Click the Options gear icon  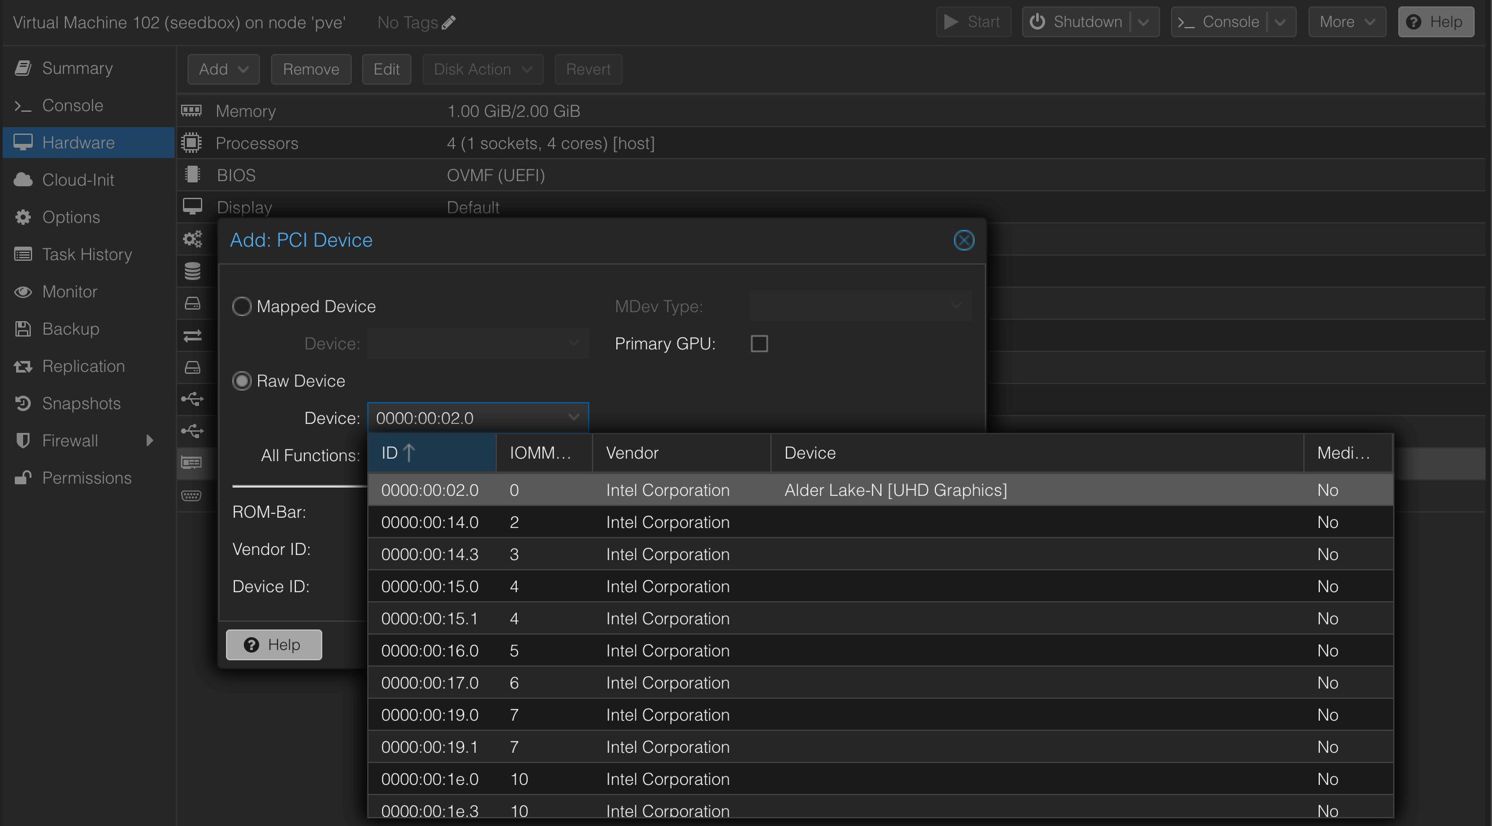click(x=23, y=217)
